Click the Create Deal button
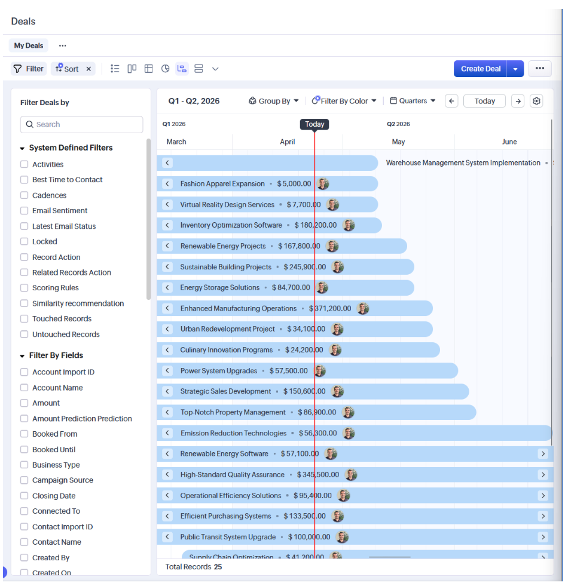The width and height of the screenshot is (565, 583). pos(480,69)
